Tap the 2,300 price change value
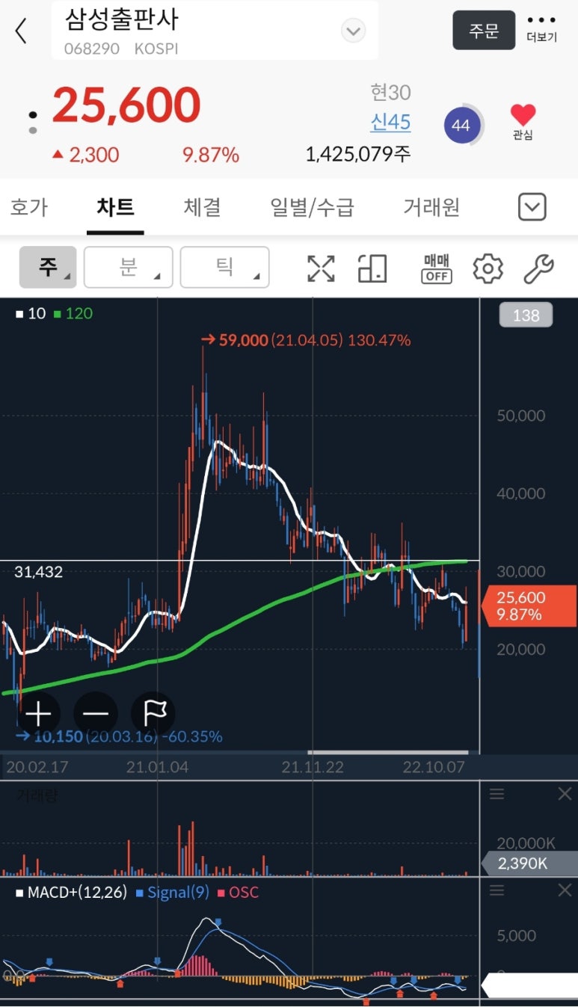 (85, 155)
